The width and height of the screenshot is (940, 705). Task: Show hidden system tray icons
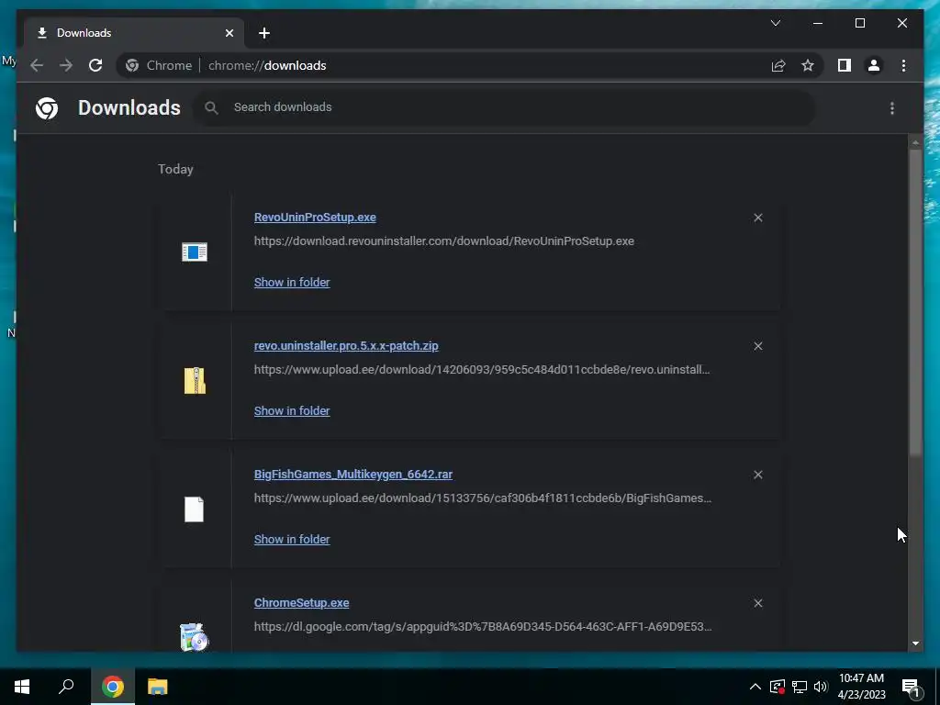click(x=755, y=687)
